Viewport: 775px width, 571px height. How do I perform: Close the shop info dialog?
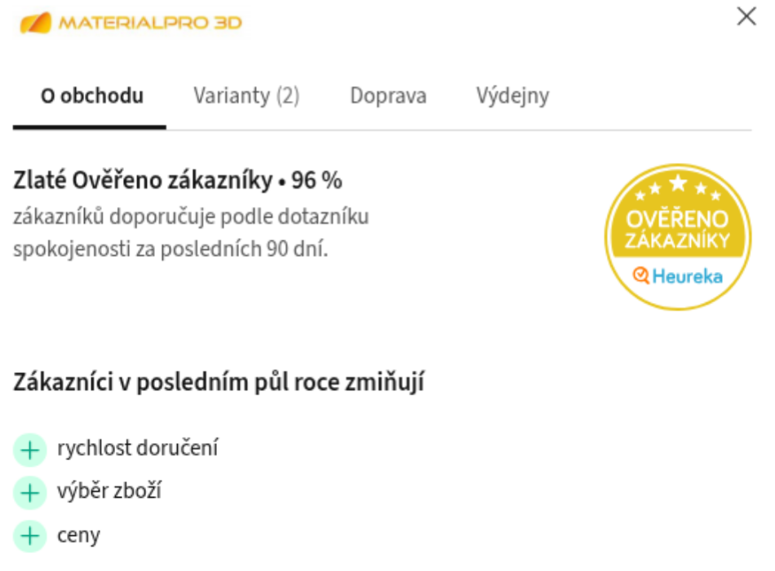pyautogui.click(x=746, y=16)
